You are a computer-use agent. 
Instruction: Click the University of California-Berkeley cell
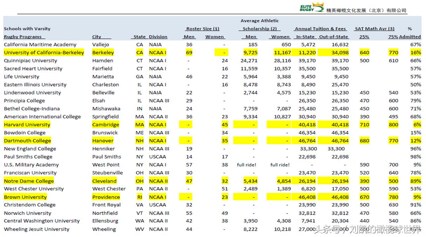tap(44, 53)
